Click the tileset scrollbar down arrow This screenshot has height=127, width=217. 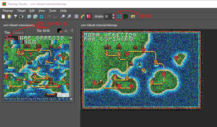click(x=71, y=99)
